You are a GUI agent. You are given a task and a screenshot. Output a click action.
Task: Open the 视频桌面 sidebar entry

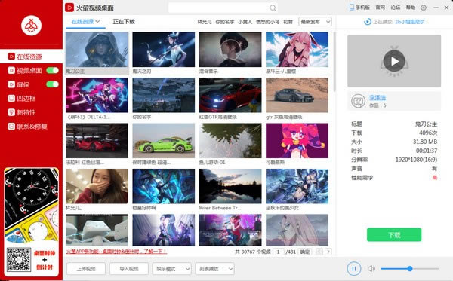pos(29,70)
